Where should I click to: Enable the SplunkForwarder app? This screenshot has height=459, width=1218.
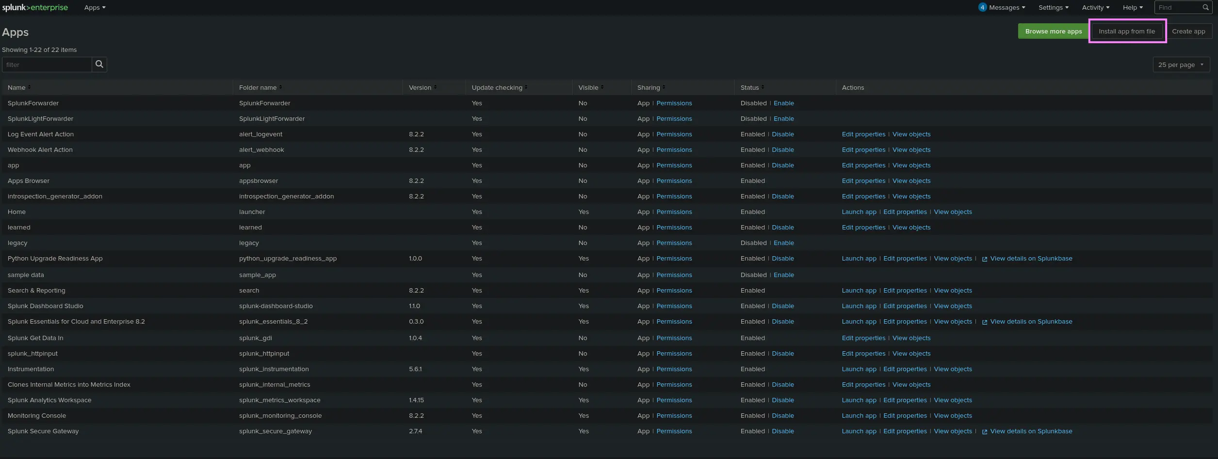pos(783,103)
